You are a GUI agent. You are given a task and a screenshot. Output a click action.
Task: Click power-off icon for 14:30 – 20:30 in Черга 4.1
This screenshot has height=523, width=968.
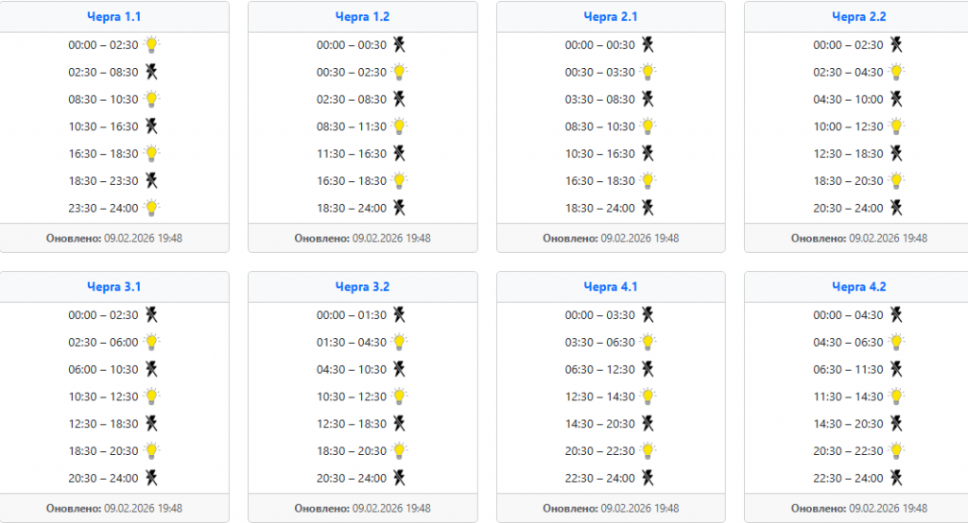[x=648, y=424]
